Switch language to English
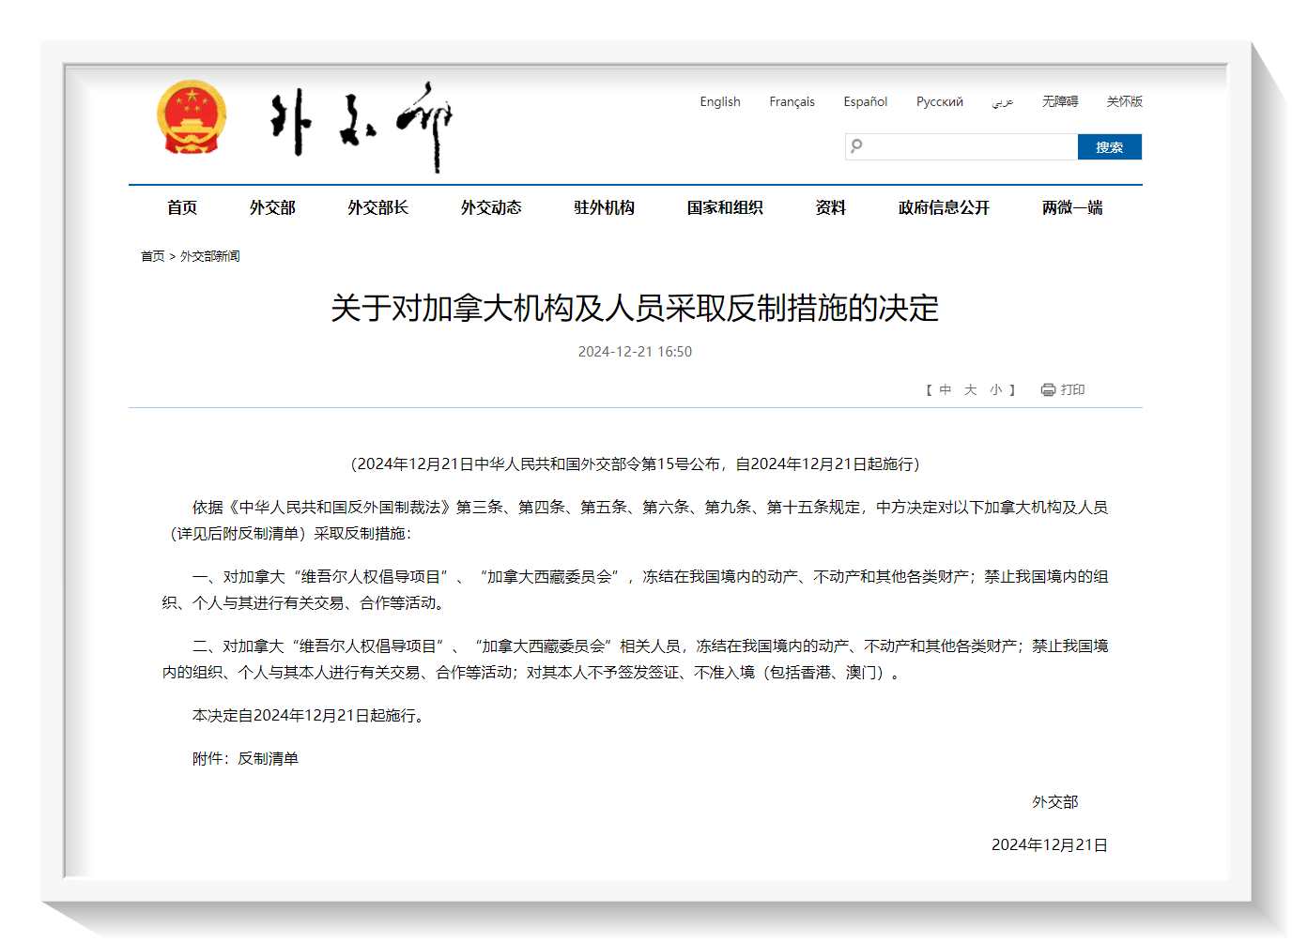Image resolution: width=1292 pixels, height=942 pixels. coord(719,102)
